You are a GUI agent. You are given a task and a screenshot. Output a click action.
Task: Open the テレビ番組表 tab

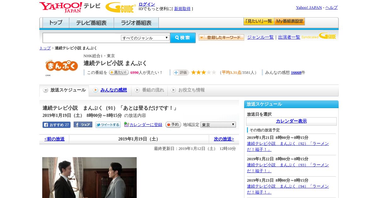pyautogui.click(x=91, y=23)
